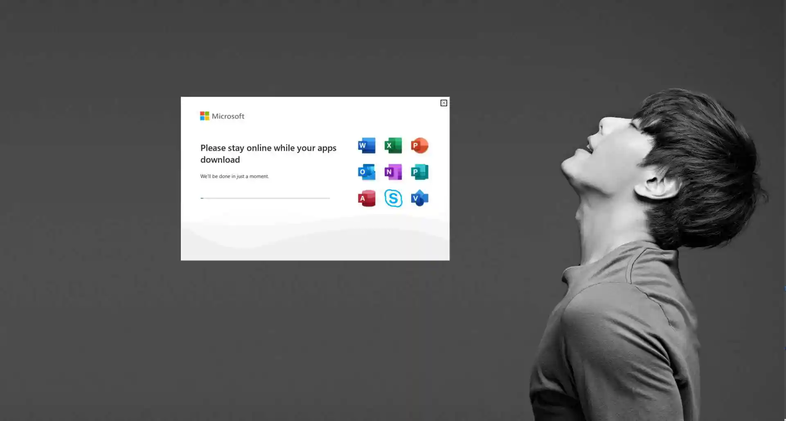Click the Visio app icon
786x421 pixels.
click(x=419, y=198)
